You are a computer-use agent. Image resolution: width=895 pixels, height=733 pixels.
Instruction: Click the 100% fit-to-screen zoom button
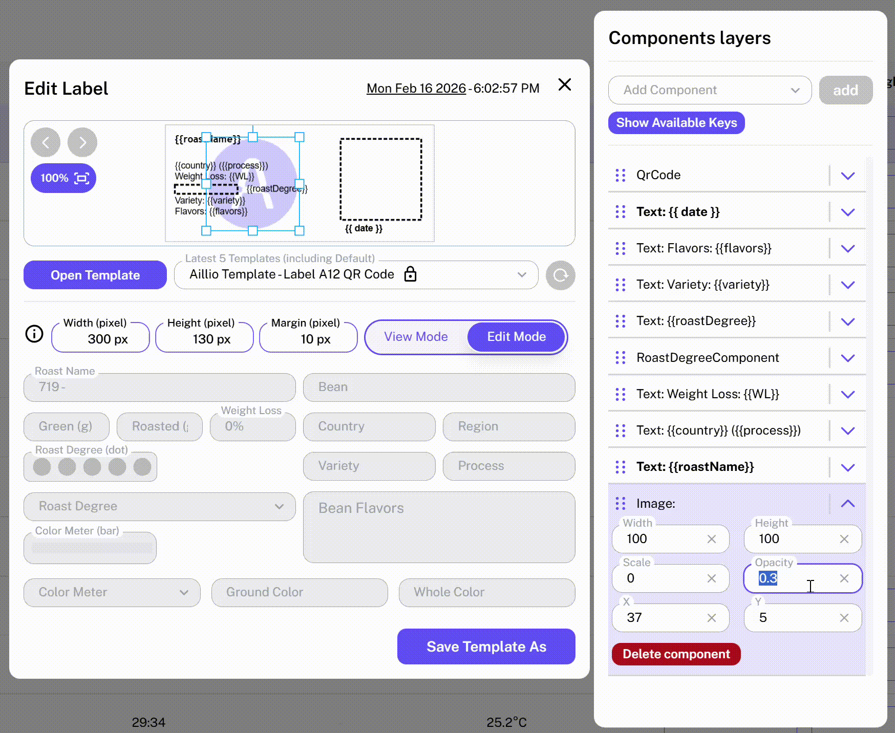tap(63, 178)
